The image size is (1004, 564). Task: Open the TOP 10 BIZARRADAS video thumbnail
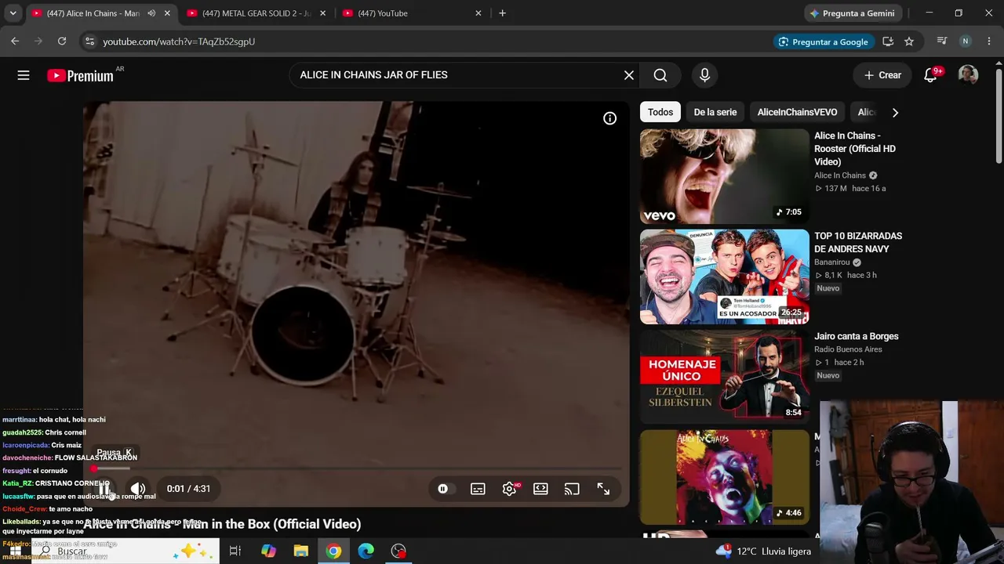[724, 277]
